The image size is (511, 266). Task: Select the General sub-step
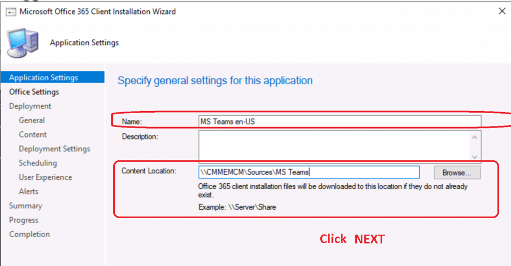(x=31, y=121)
